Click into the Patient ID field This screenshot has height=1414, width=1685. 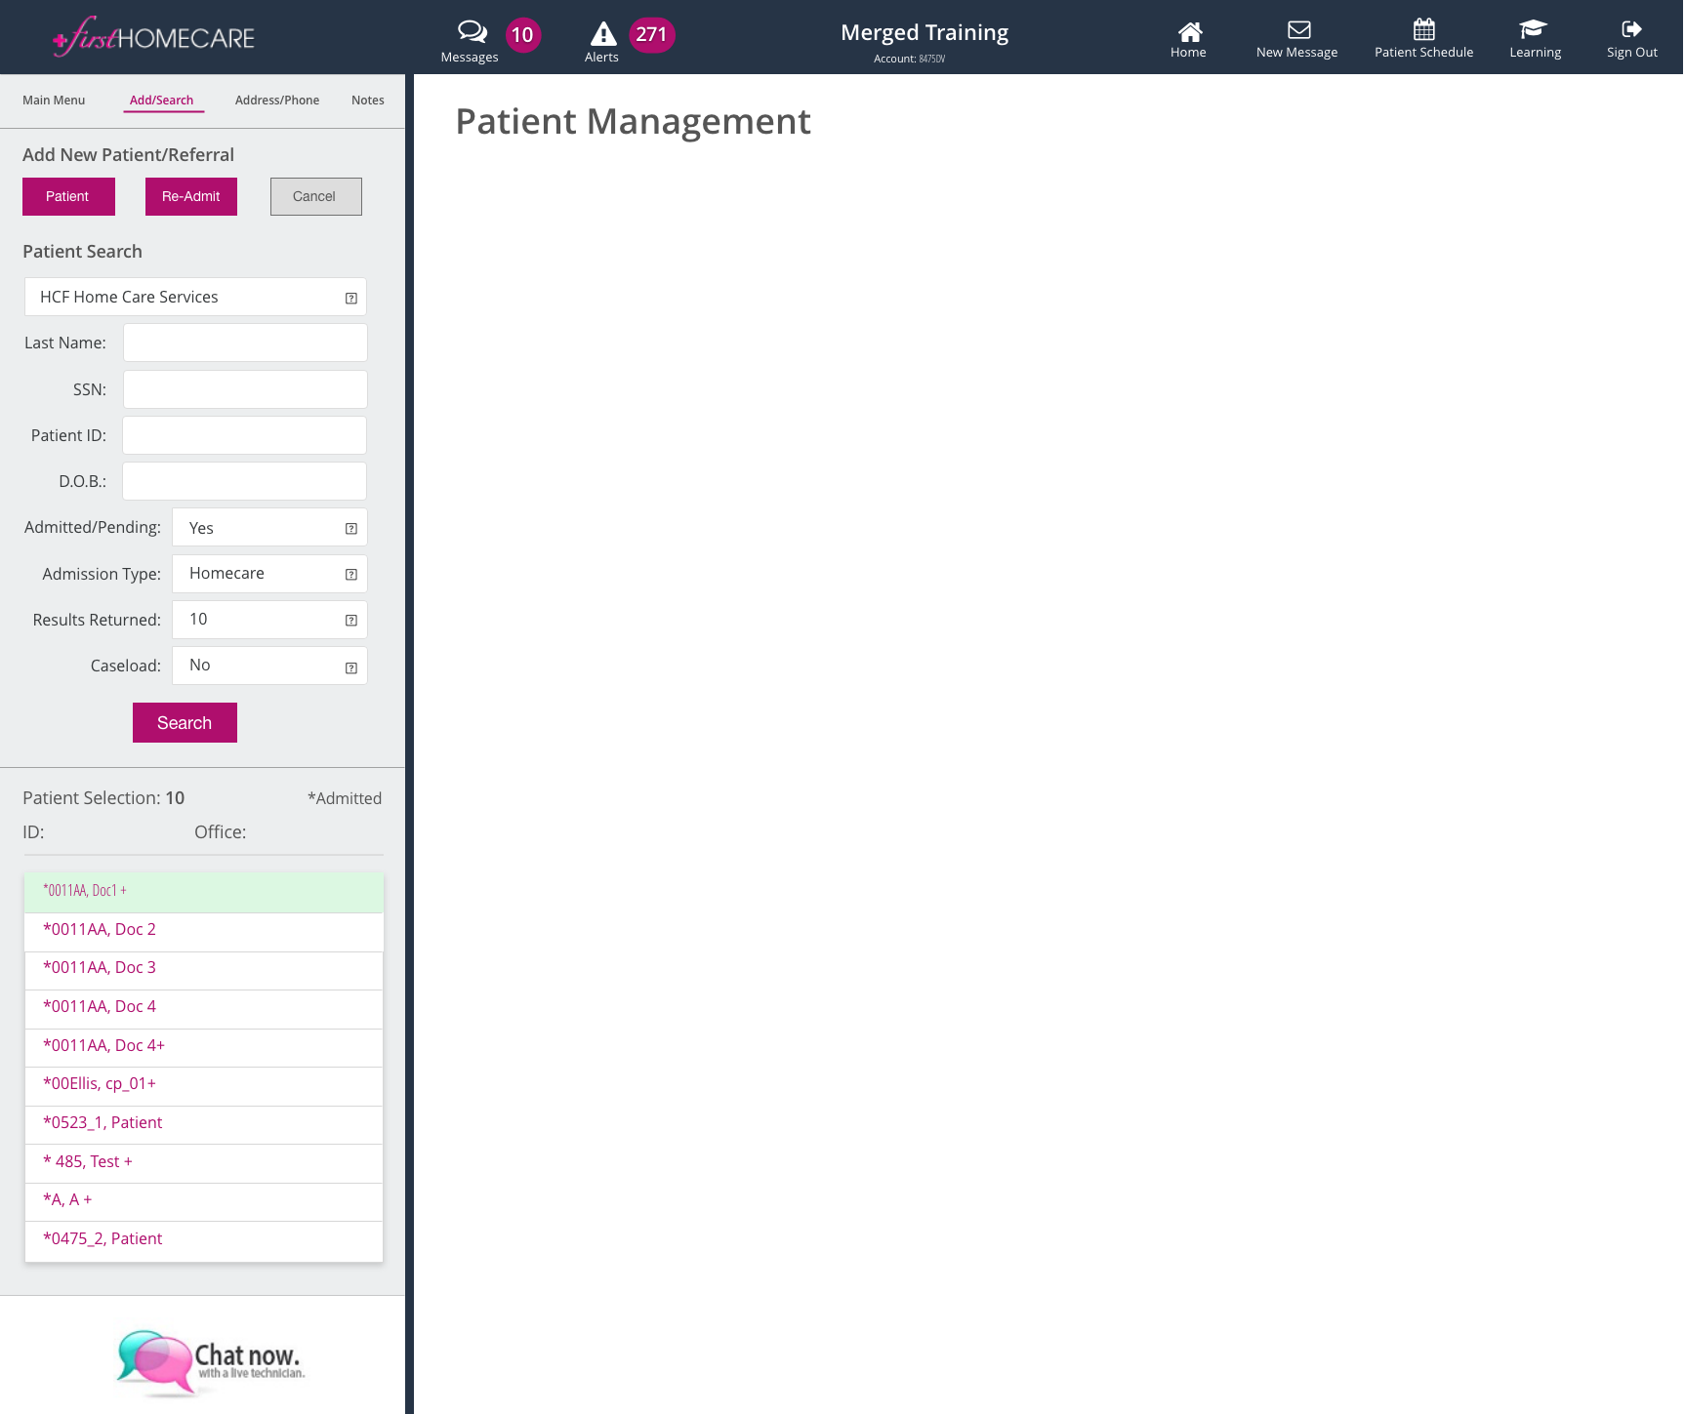click(x=244, y=435)
